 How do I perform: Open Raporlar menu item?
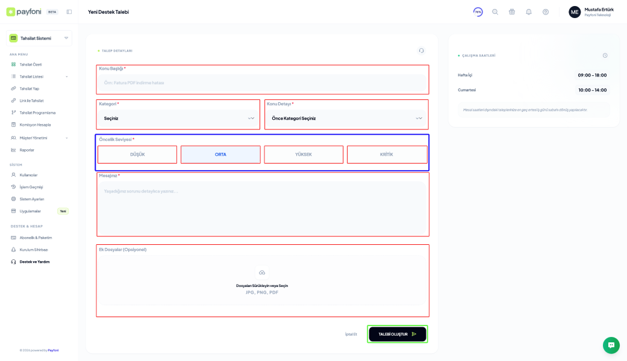click(x=27, y=150)
